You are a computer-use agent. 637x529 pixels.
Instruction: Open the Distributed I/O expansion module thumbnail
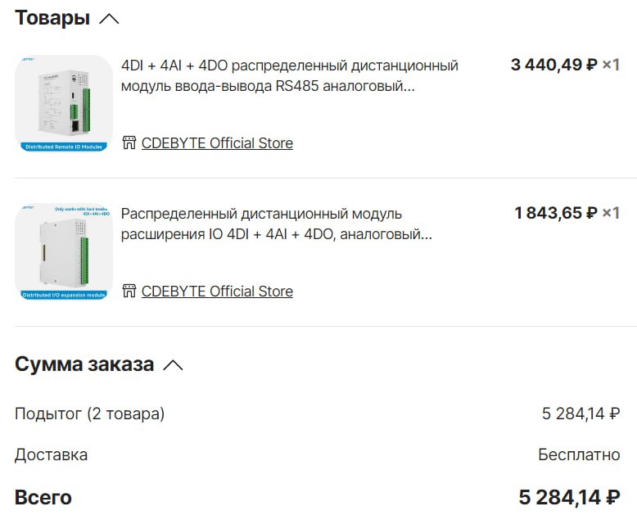tap(64, 252)
